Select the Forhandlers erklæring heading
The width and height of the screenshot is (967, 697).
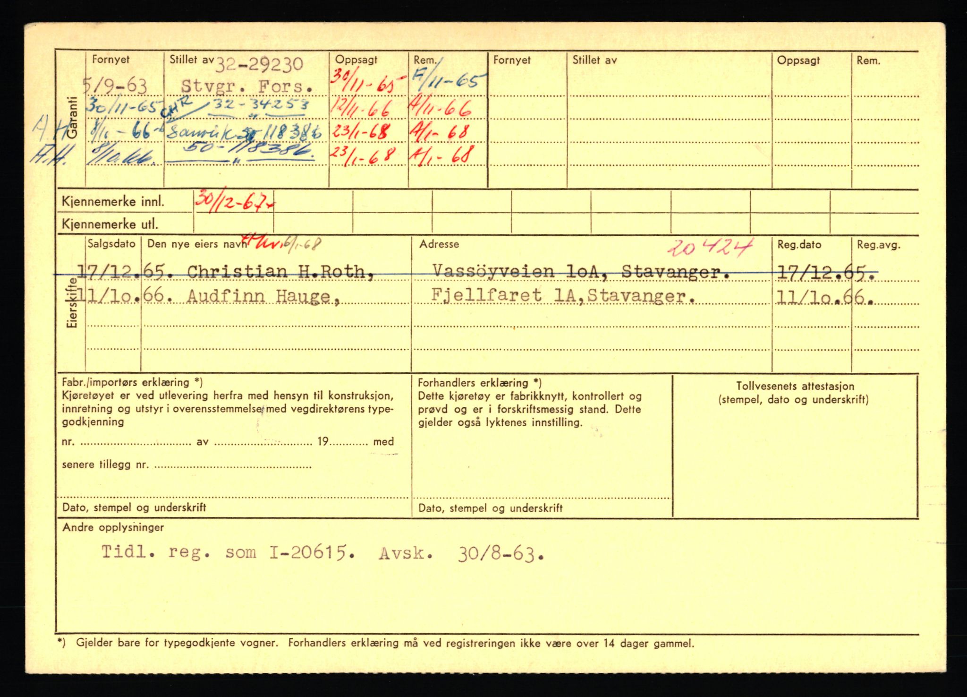[479, 383]
